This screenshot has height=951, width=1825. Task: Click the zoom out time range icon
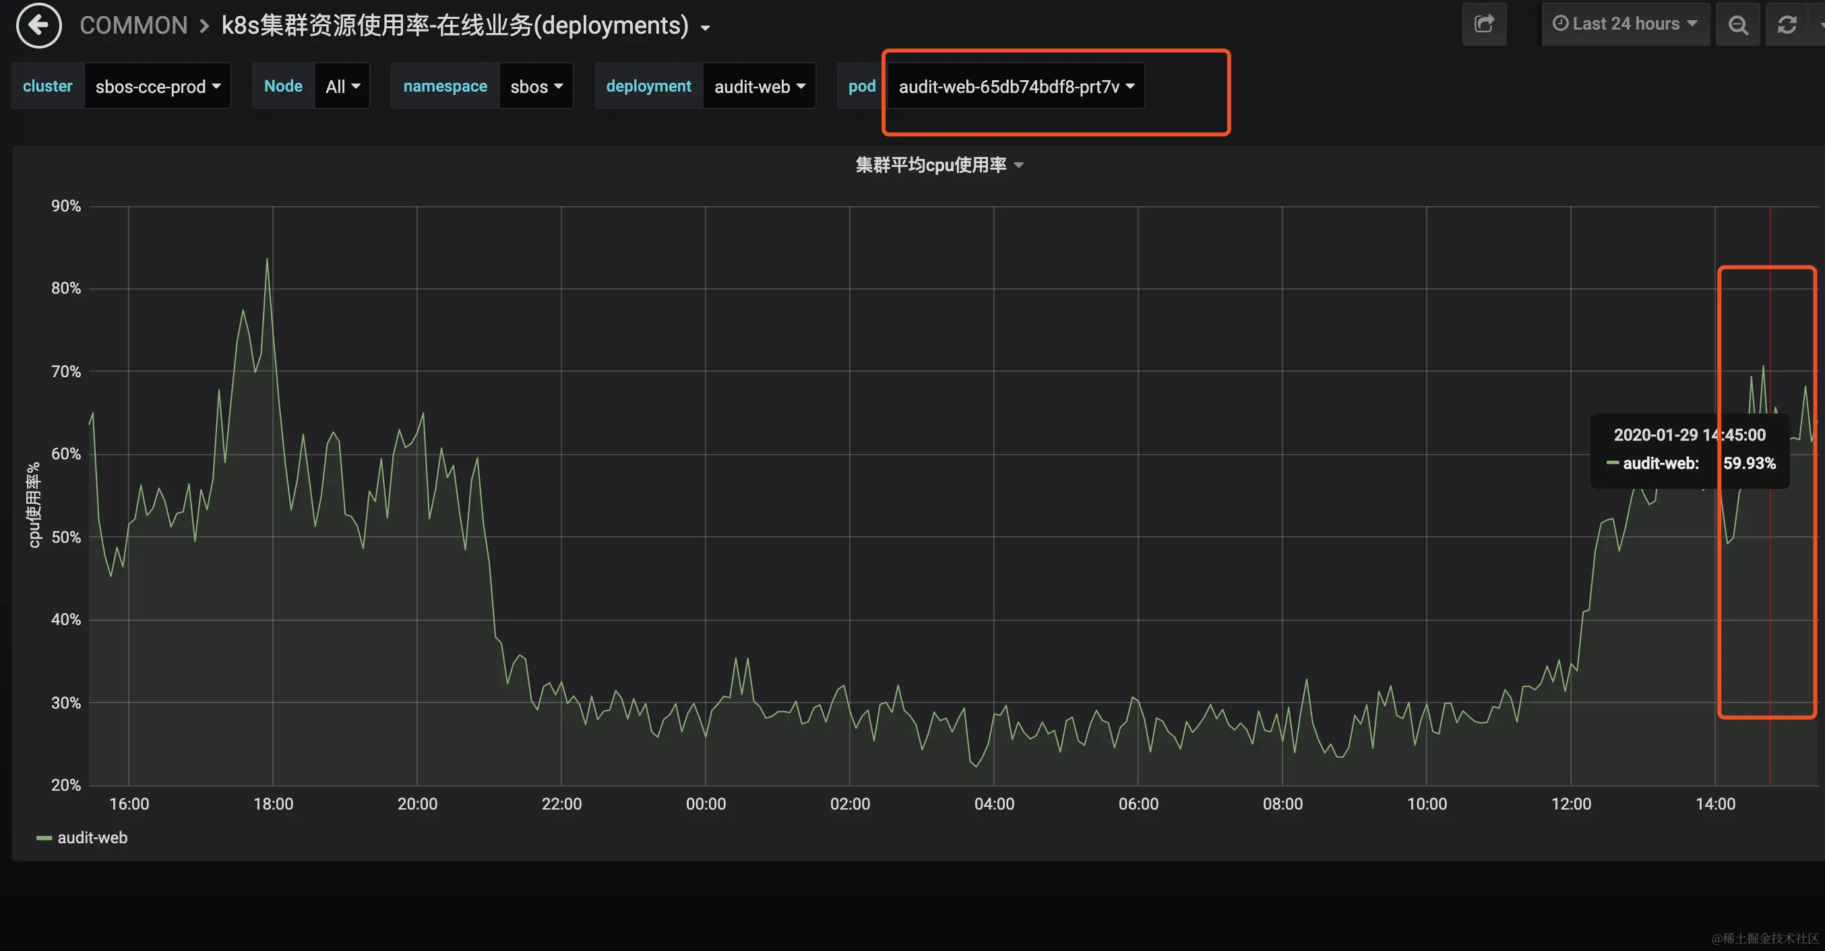click(x=1737, y=25)
